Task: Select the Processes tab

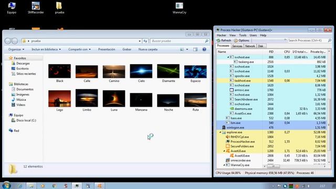Action: [223, 46]
